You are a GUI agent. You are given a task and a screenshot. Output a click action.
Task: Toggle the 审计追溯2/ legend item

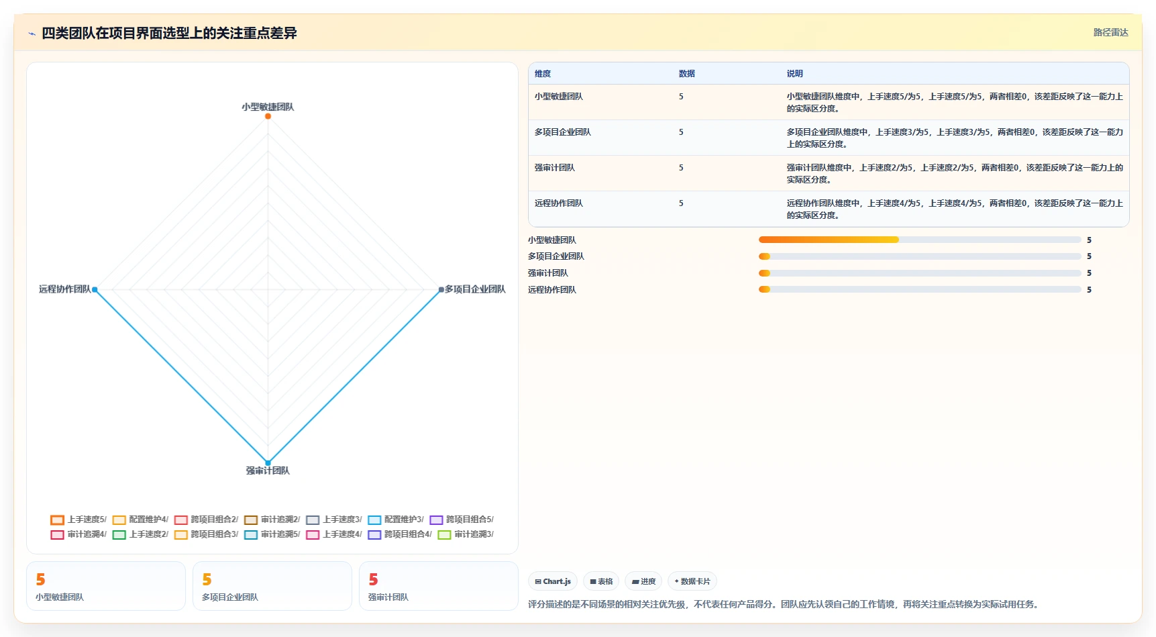click(272, 520)
